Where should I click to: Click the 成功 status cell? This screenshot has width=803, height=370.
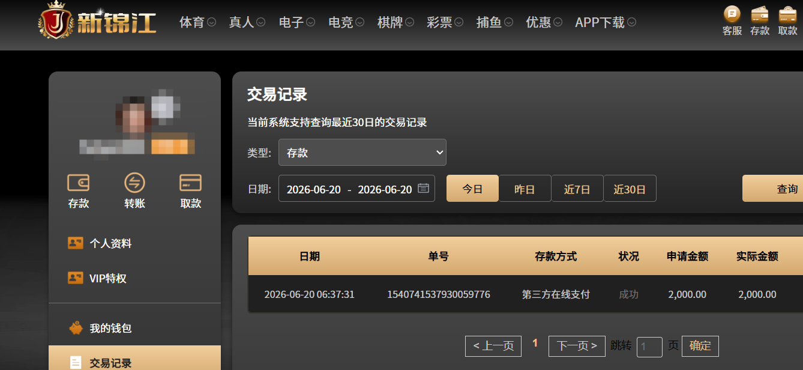coord(628,294)
